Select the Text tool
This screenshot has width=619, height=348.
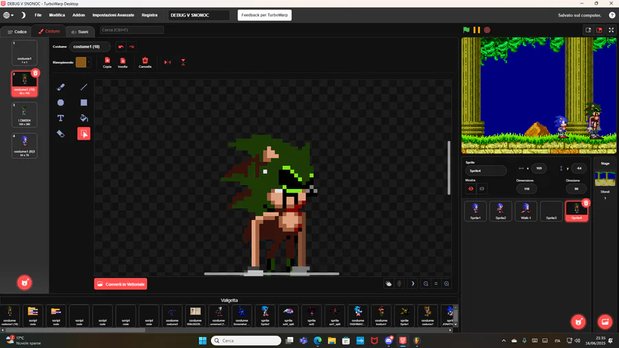coord(61,118)
